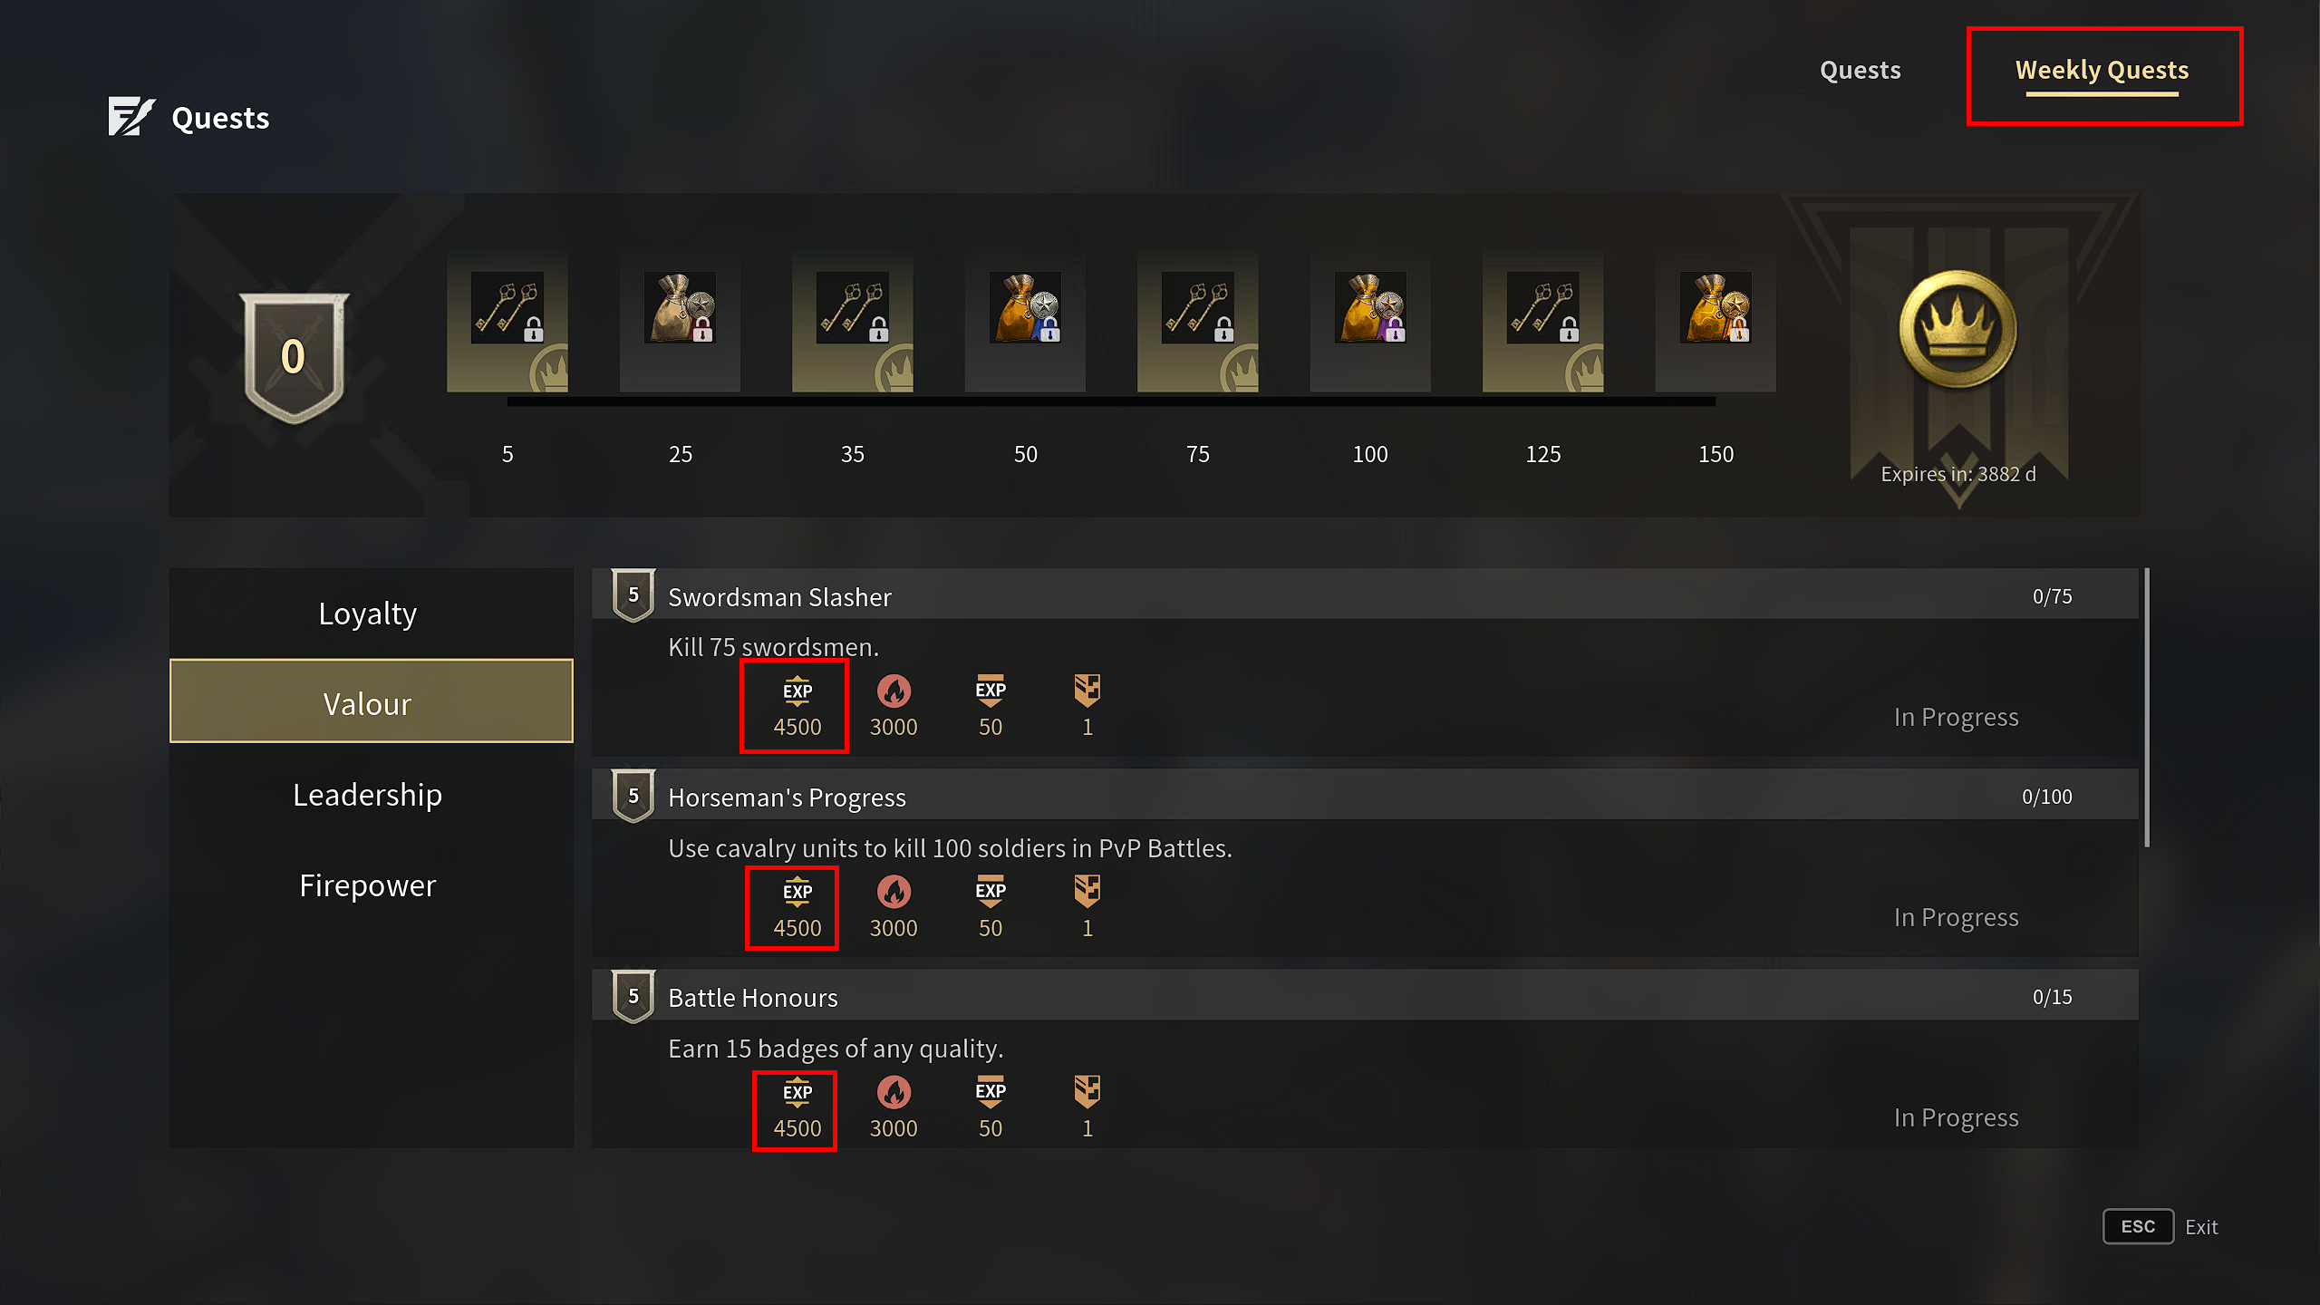This screenshot has height=1305, width=2320.
Task: Click the reward progress bar track
Action: pos(1111,401)
